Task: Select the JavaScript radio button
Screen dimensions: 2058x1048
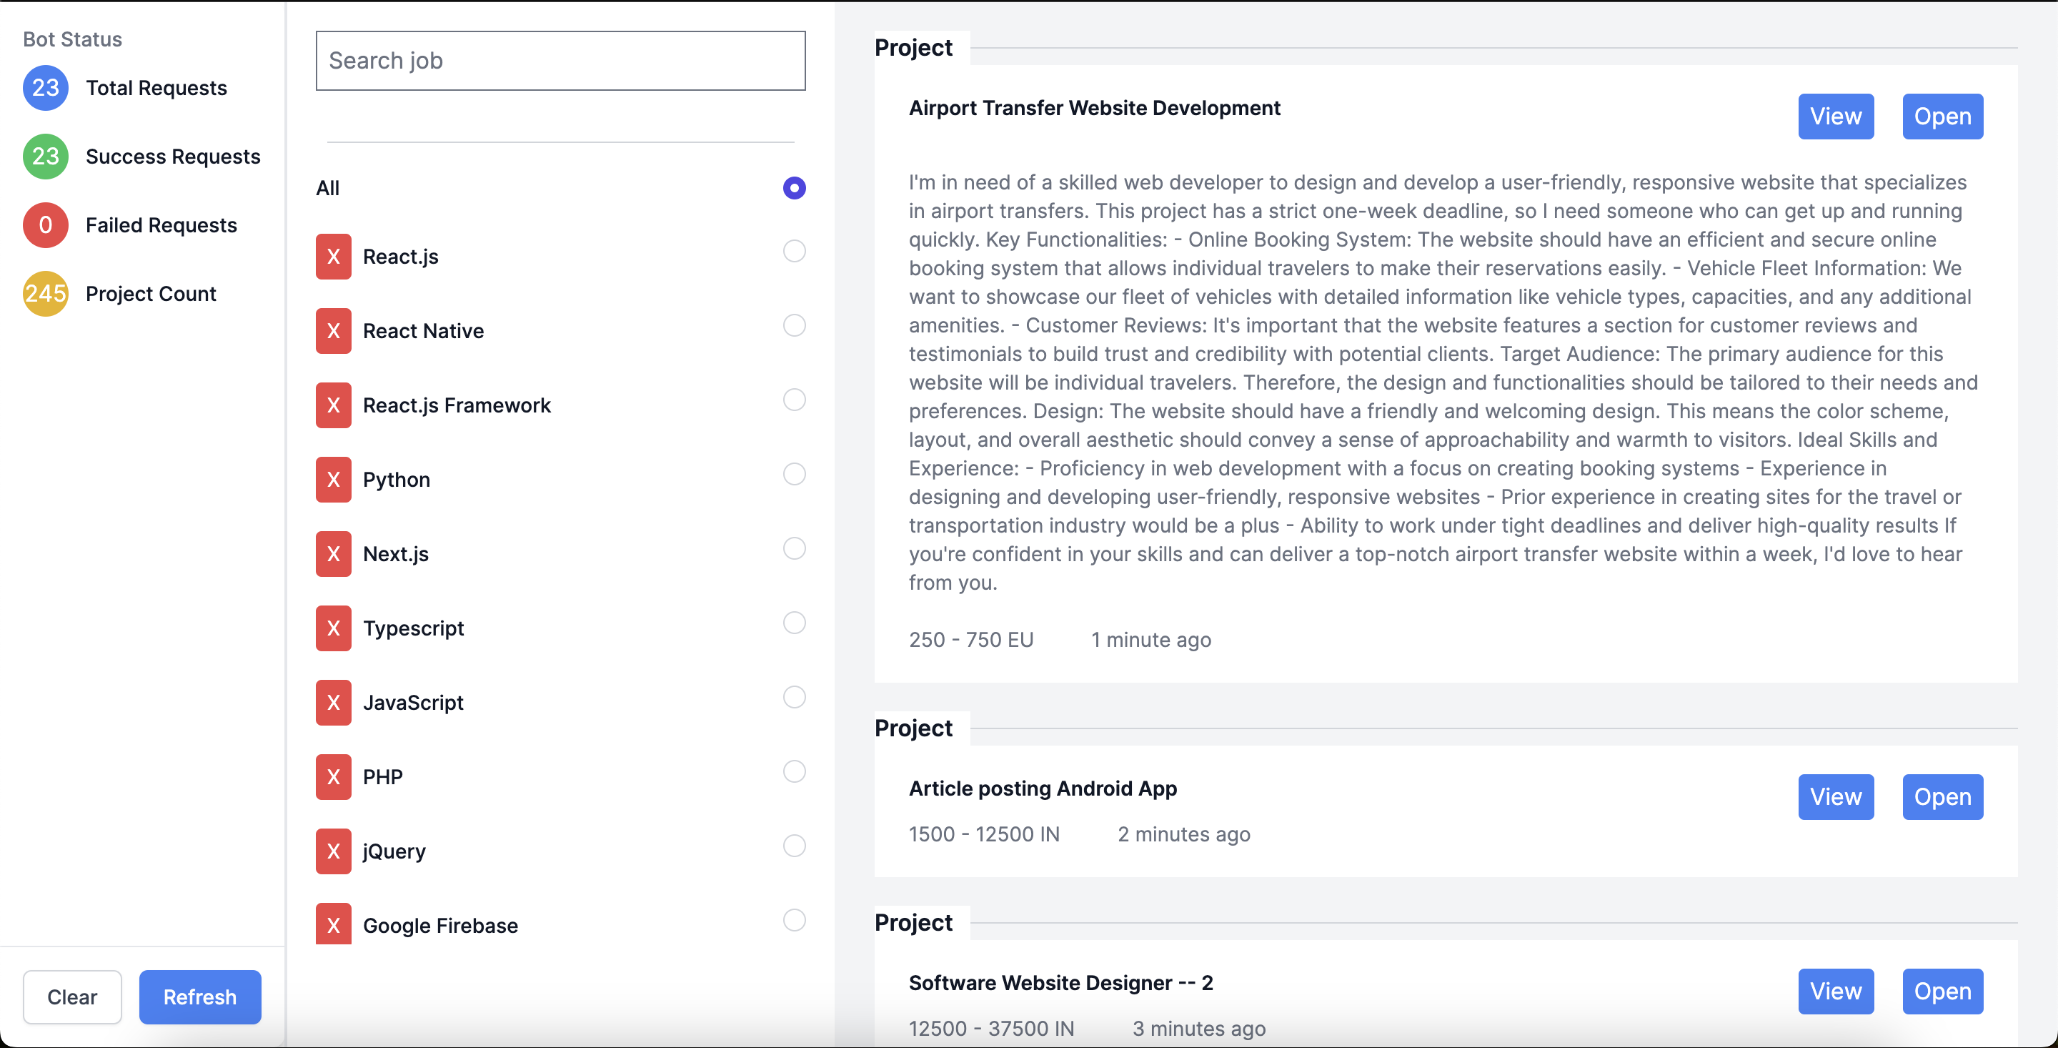Action: coord(794,697)
